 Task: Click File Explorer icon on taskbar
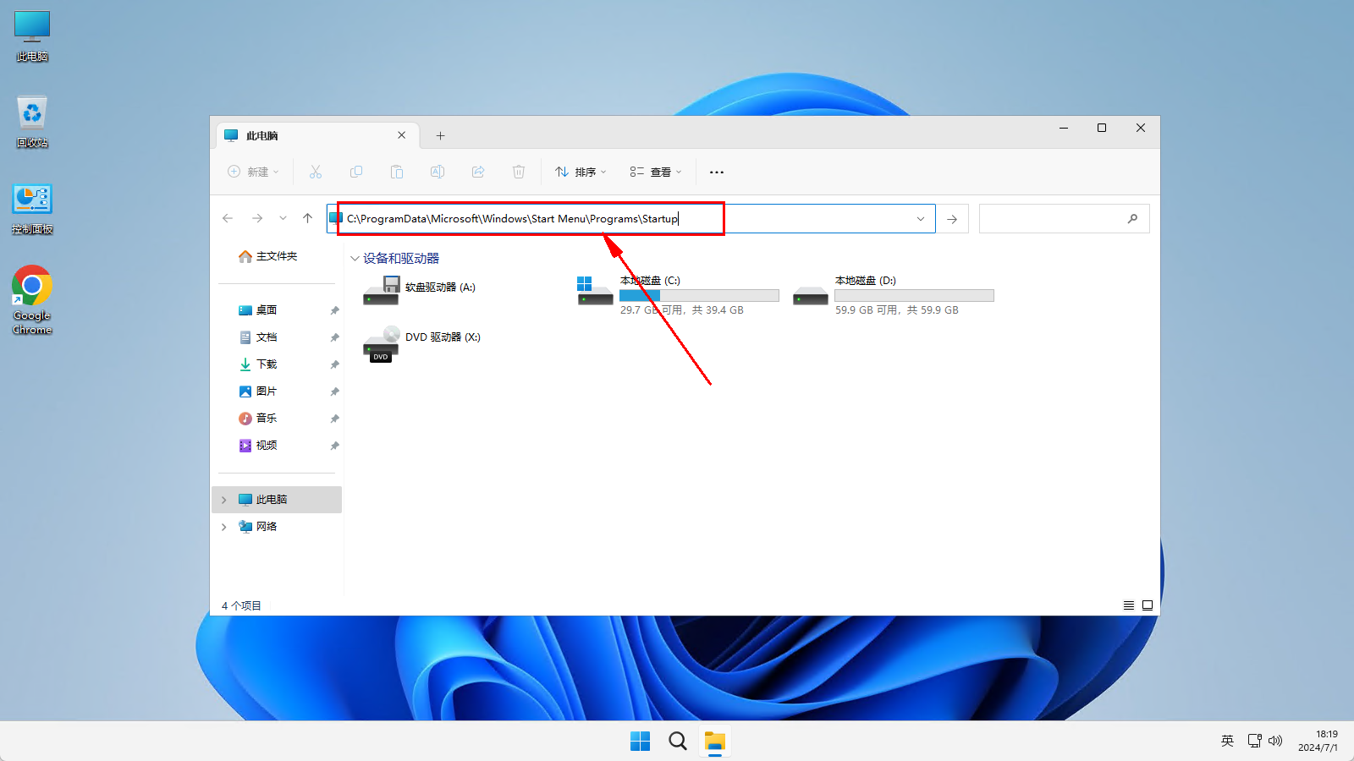(x=715, y=742)
